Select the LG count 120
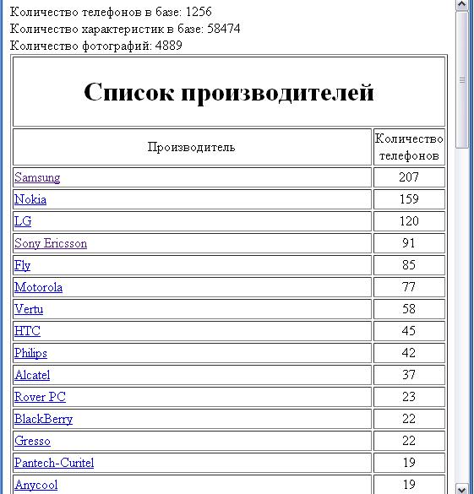This screenshot has width=474, height=494. click(x=409, y=221)
